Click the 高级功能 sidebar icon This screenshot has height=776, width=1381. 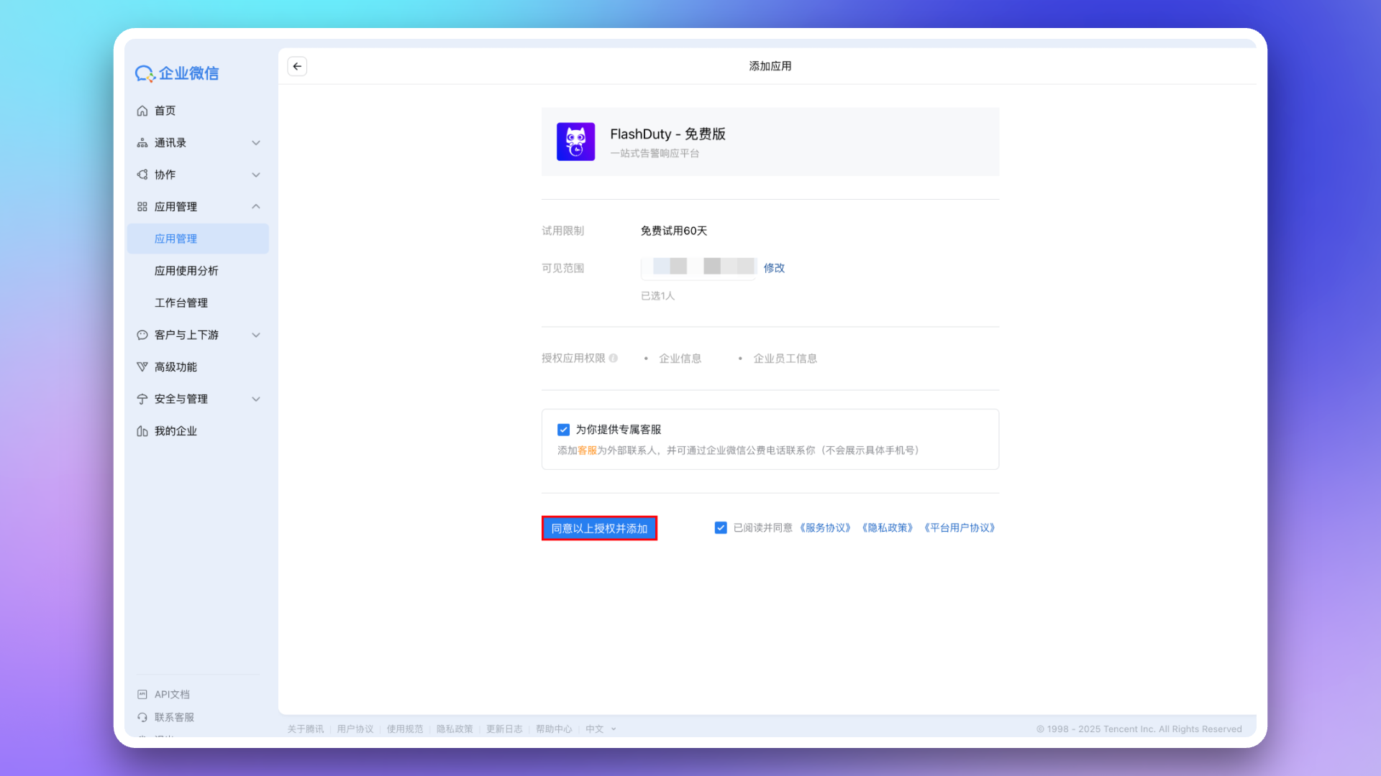coord(142,367)
